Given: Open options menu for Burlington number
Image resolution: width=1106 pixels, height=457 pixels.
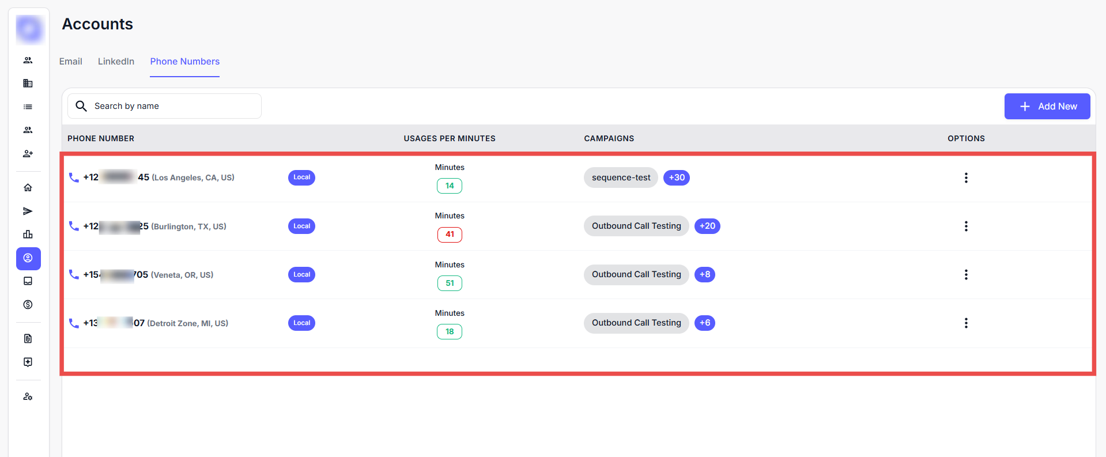Looking at the screenshot, I should (966, 226).
